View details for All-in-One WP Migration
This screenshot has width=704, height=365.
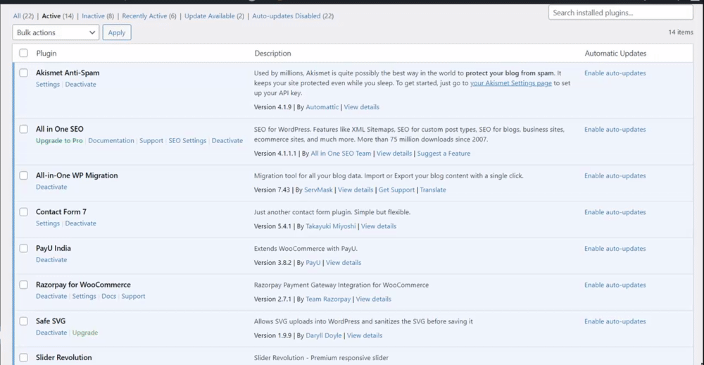click(356, 190)
